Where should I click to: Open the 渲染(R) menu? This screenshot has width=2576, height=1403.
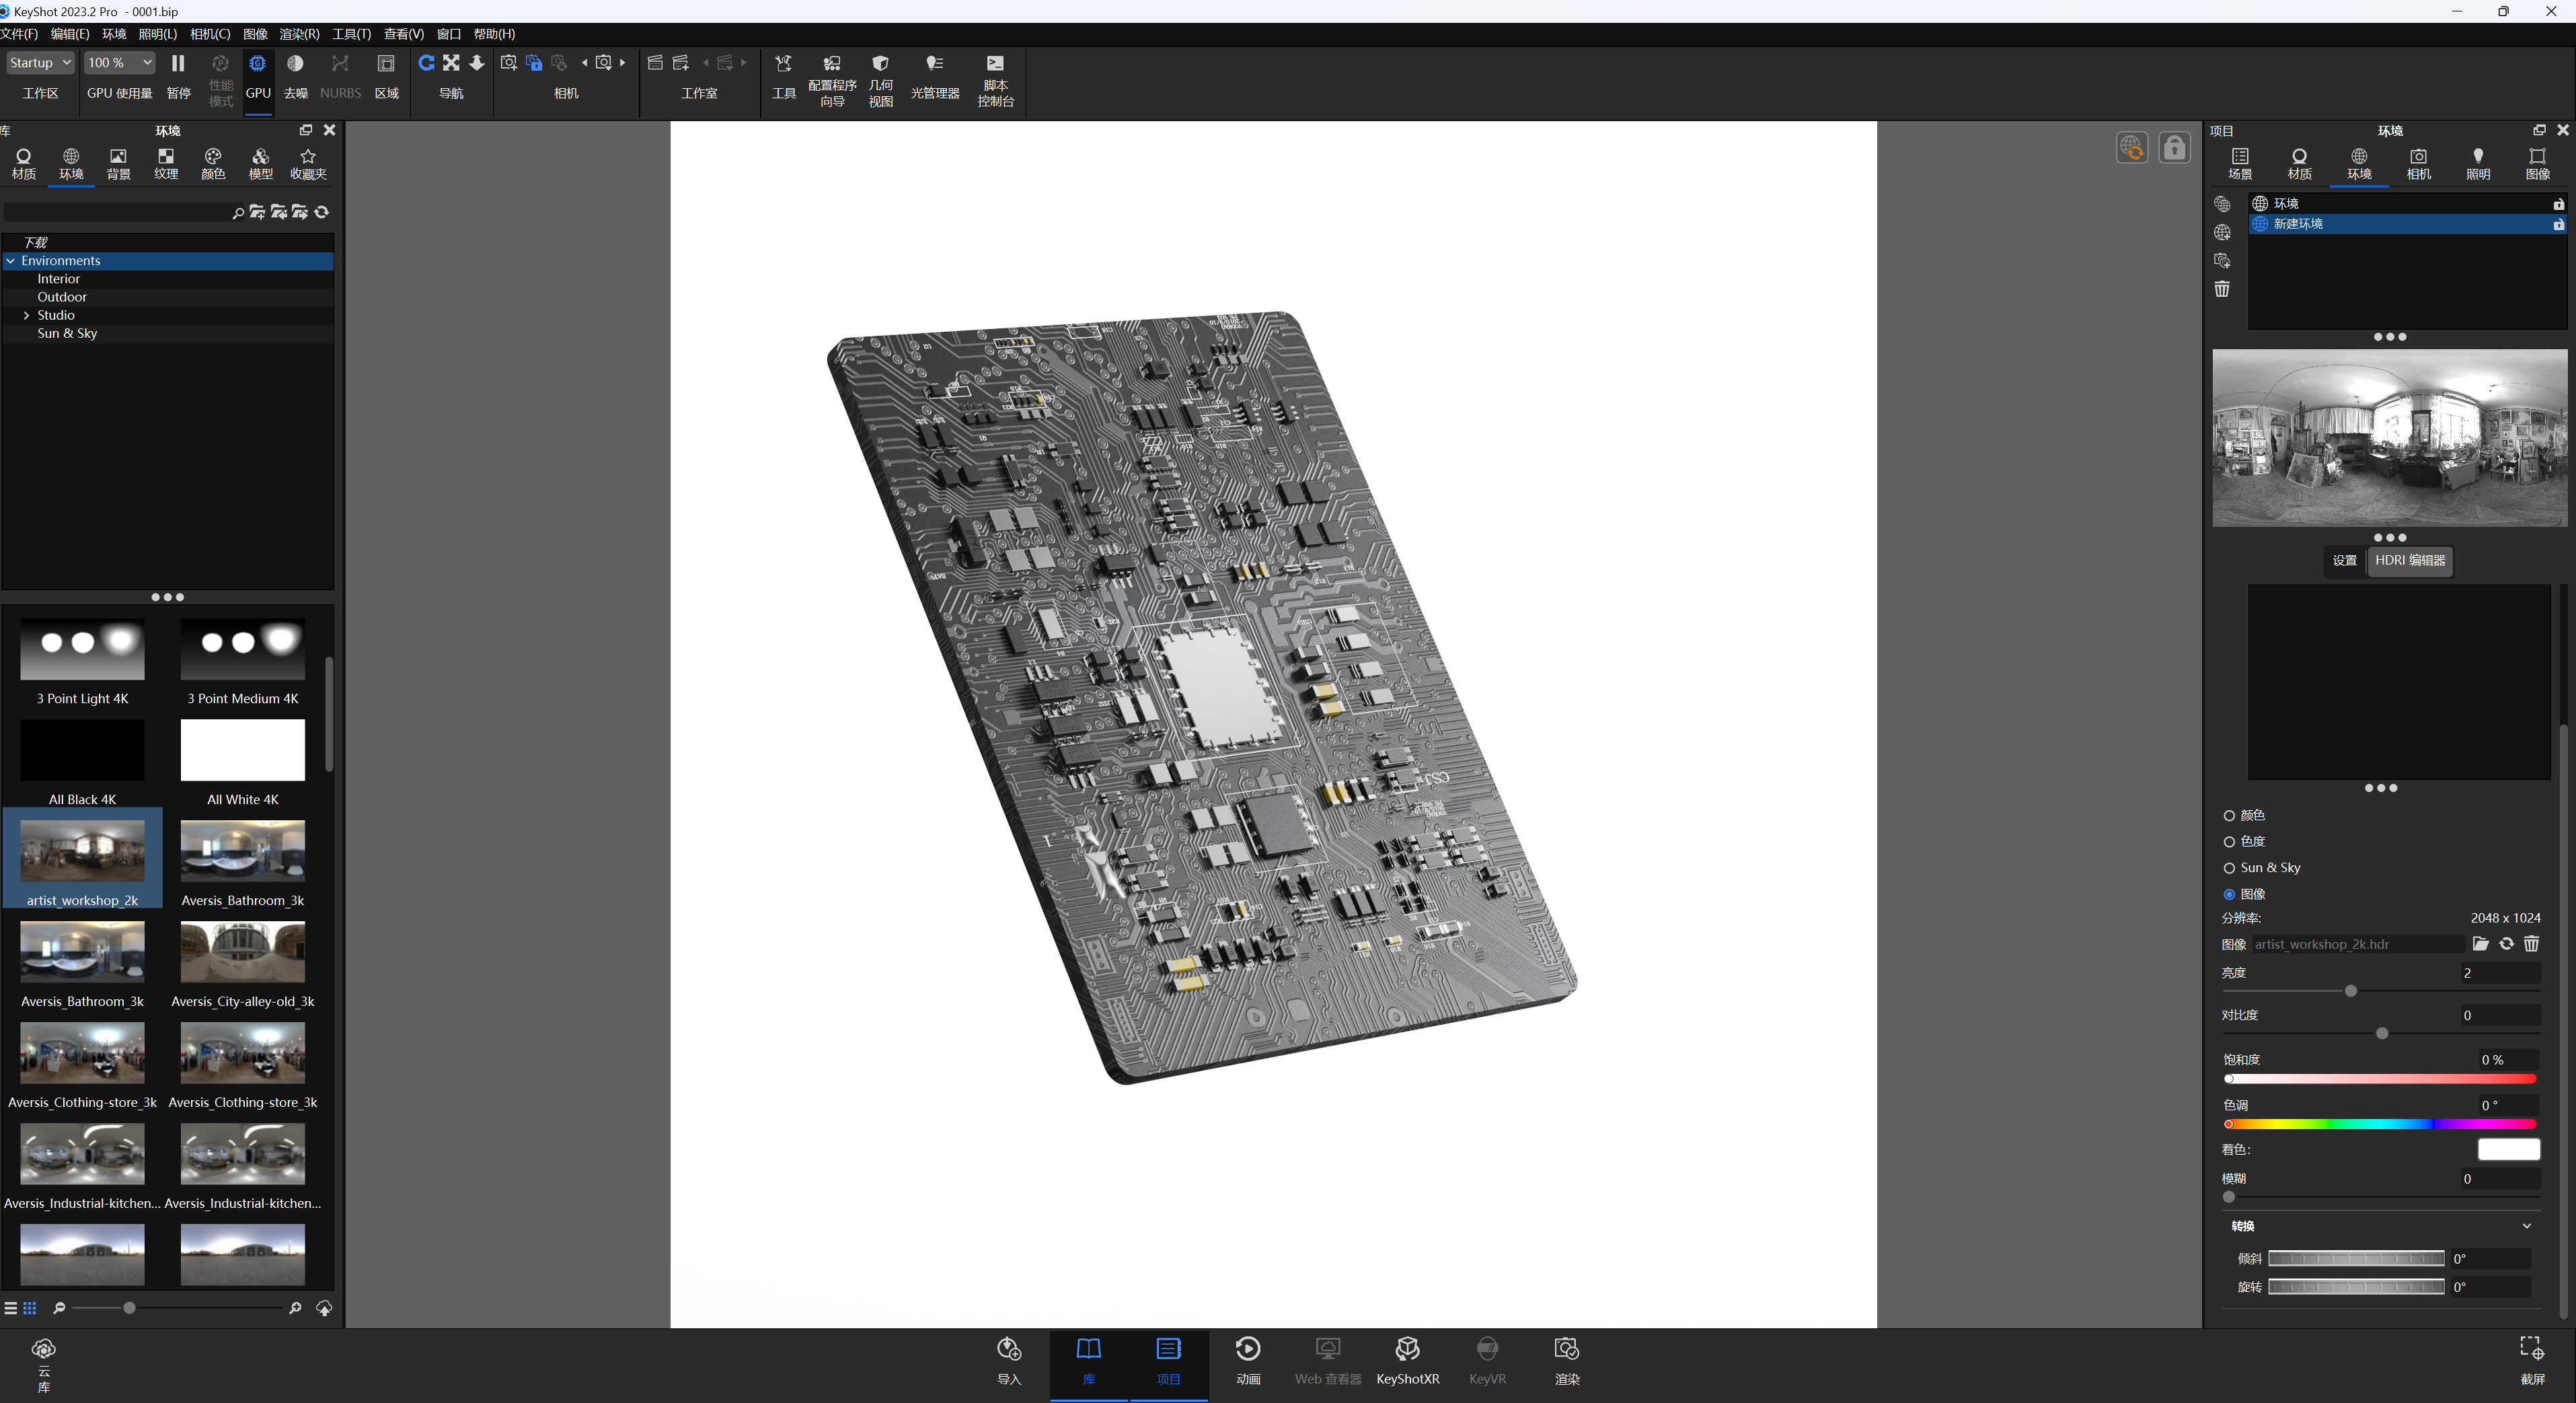coord(299,33)
